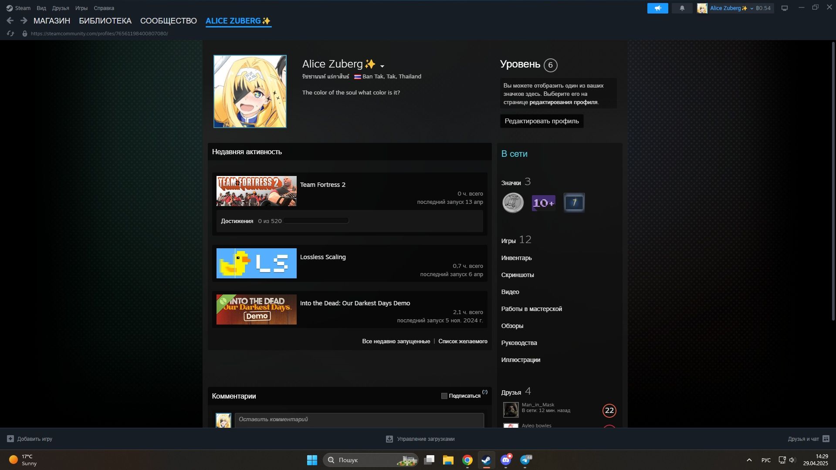This screenshot has width=836, height=470.
Task: Open friend Man_in_Mask entry
Action: 559,410
